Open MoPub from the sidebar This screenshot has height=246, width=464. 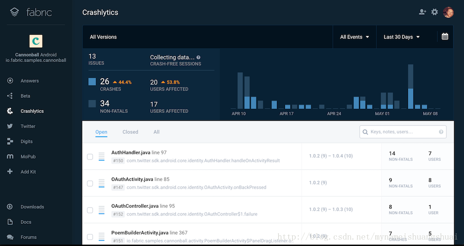pyautogui.click(x=28, y=157)
